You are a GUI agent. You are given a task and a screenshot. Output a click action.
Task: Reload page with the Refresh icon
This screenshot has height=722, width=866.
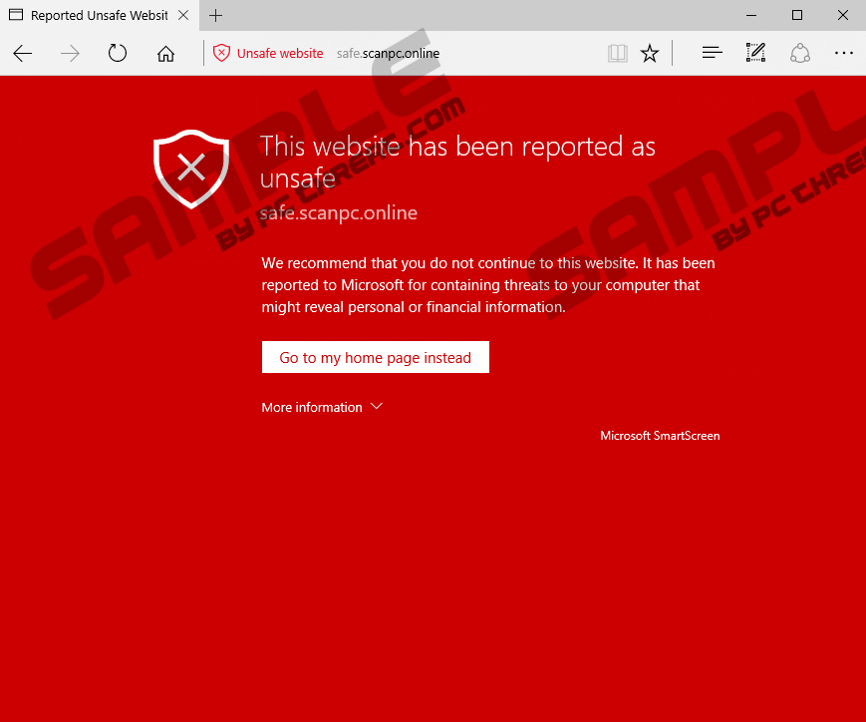118,54
